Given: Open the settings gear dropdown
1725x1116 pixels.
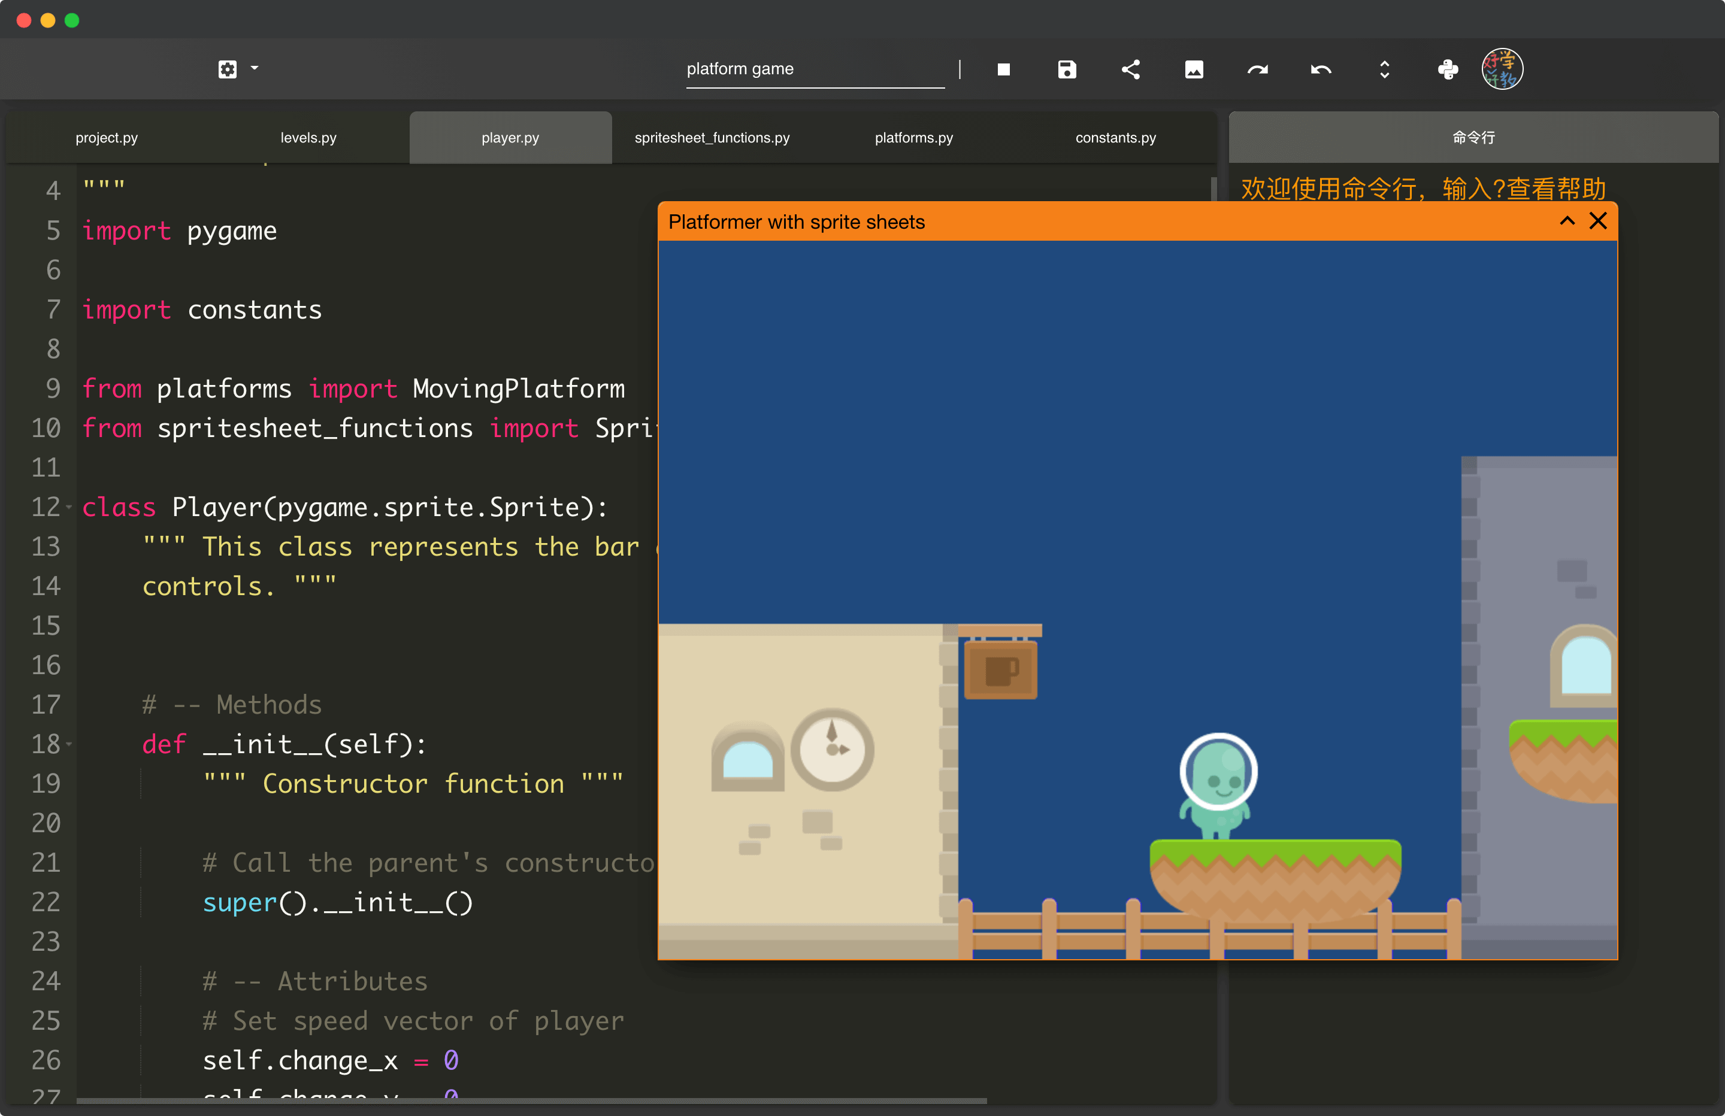Looking at the screenshot, I should point(237,69).
